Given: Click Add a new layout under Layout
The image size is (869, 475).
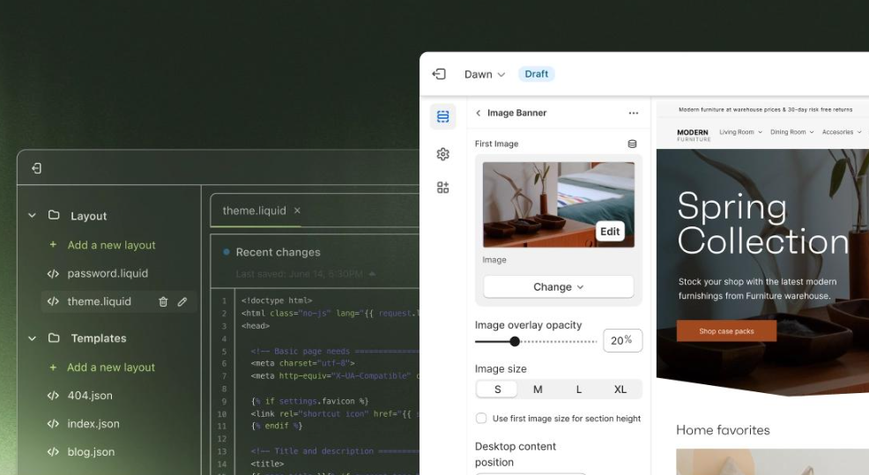Looking at the screenshot, I should pyautogui.click(x=111, y=245).
